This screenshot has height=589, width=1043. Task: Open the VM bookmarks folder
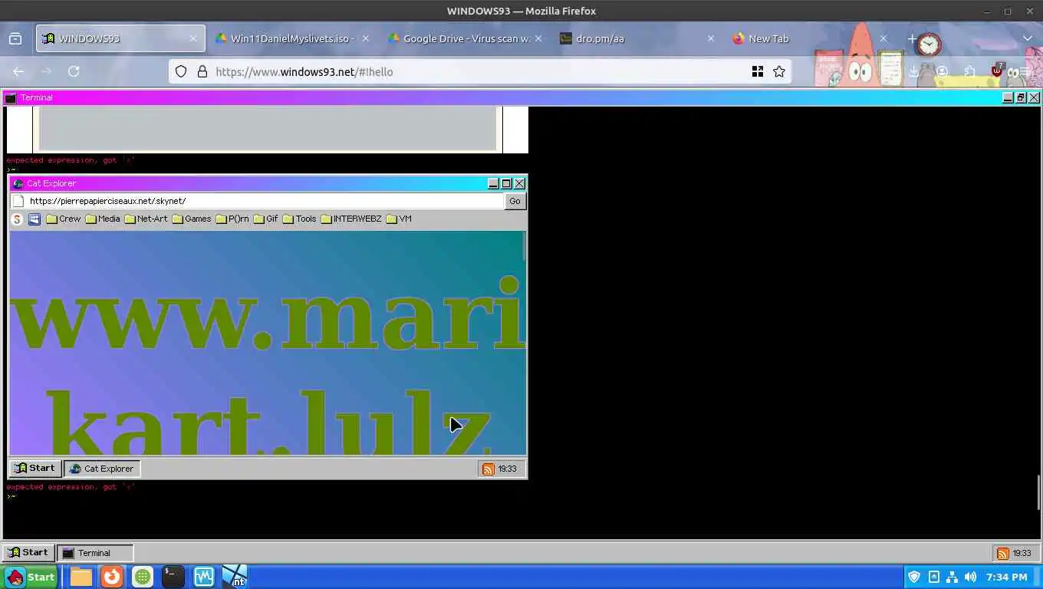tap(399, 219)
